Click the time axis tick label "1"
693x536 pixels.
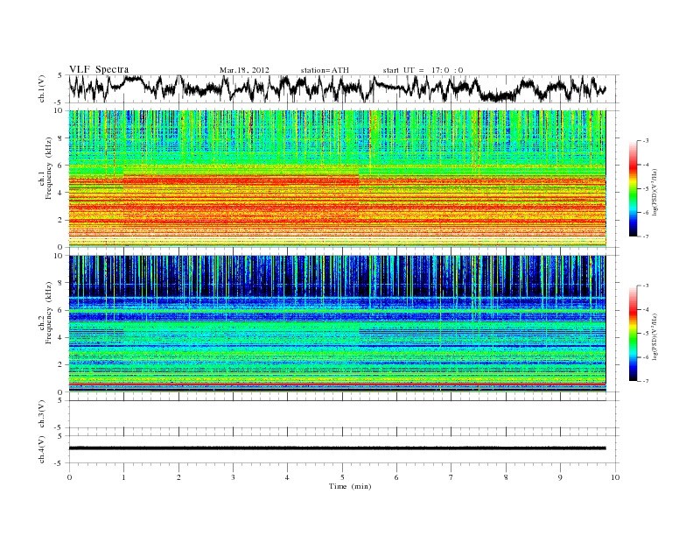(x=123, y=477)
